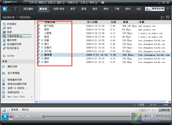
Task: Expand the Nero Fast CD-D... dropdown arrow
Action: [32, 97]
